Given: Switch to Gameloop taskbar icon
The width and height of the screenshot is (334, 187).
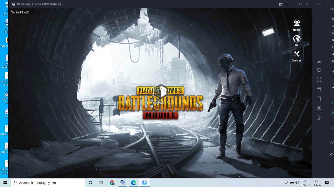Looking at the screenshot, I should pos(144,183).
